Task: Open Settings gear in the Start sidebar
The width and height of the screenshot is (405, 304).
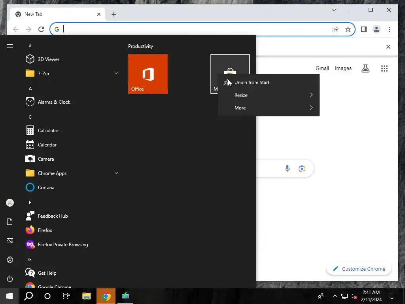Action: [10, 260]
